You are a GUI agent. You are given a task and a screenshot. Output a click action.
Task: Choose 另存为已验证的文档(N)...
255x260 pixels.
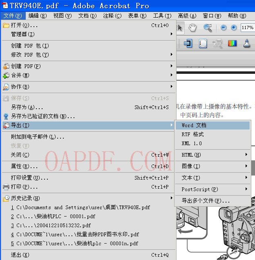coord(89,116)
